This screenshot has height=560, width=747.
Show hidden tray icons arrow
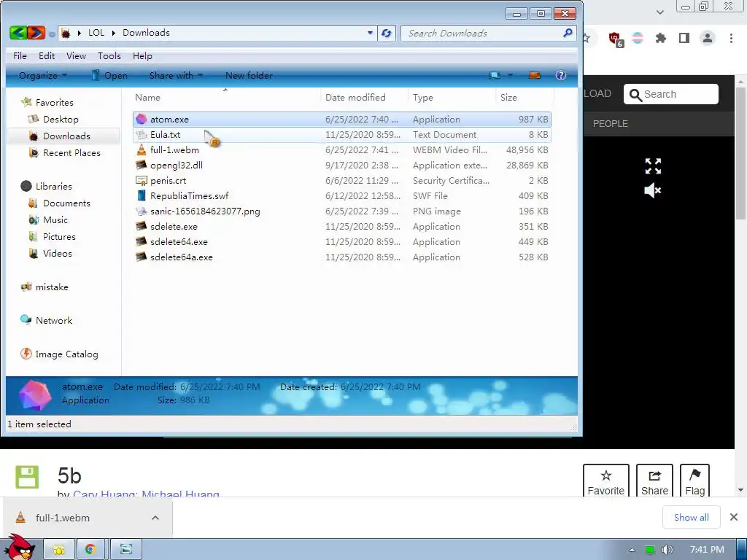coord(632,550)
